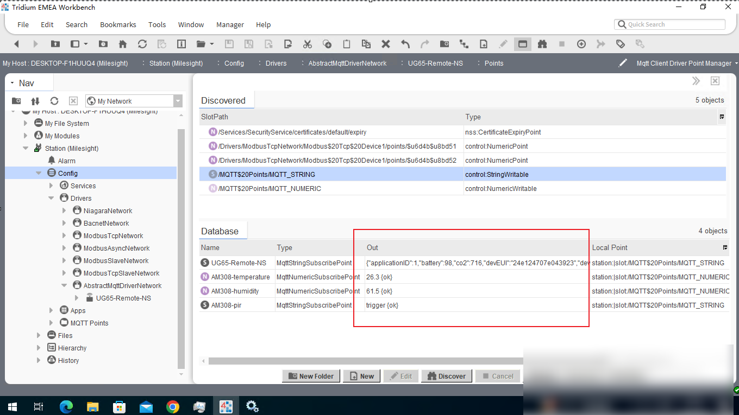Undo with the curved arrow icon
This screenshot has width=739, height=415.
[405, 44]
